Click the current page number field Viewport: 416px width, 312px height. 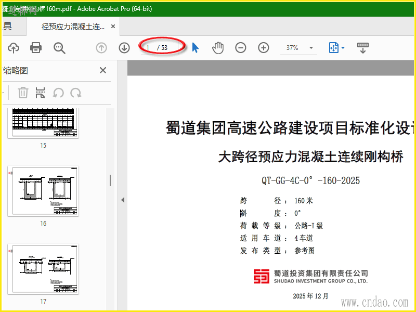click(148, 48)
